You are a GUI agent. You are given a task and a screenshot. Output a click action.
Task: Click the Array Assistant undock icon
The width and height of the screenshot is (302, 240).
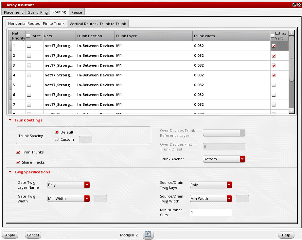click(294, 5)
